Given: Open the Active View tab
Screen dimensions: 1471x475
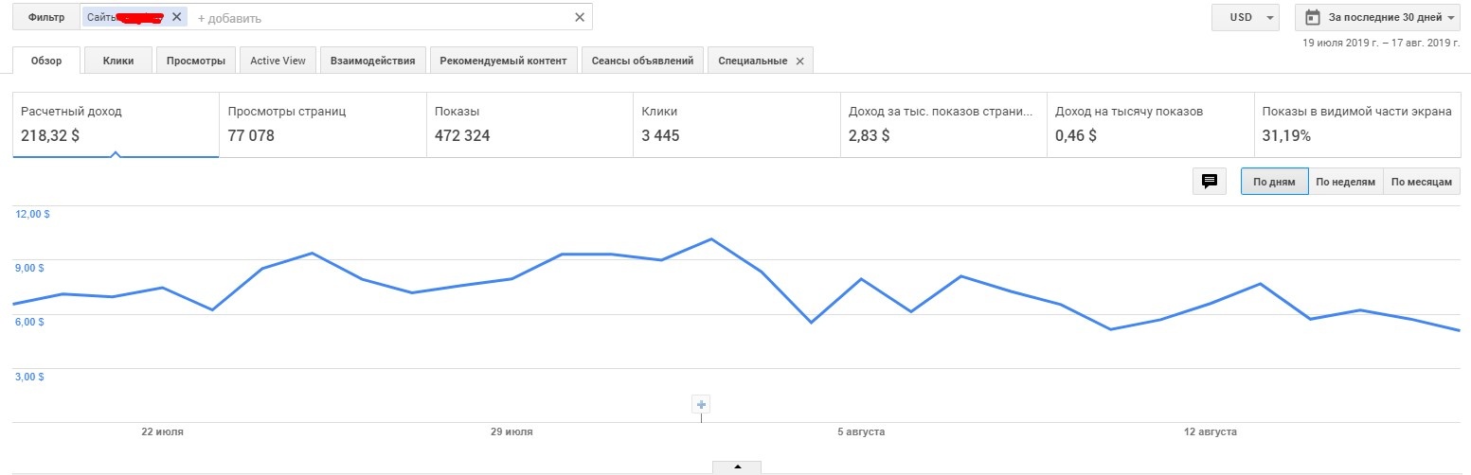Looking at the screenshot, I should click(278, 62).
